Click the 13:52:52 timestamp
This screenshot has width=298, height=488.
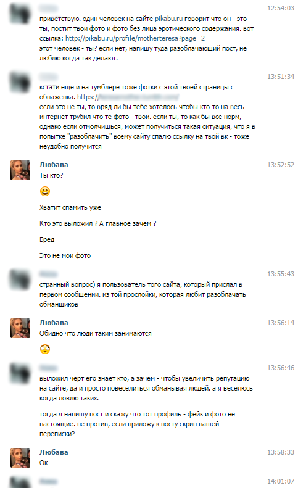coord(281,165)
